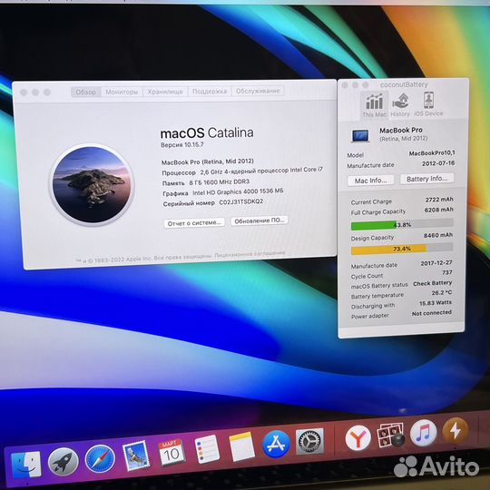This screenshot has height=490, width=490.
Task: Switch to the Поддержка tab
Action: 210,92
